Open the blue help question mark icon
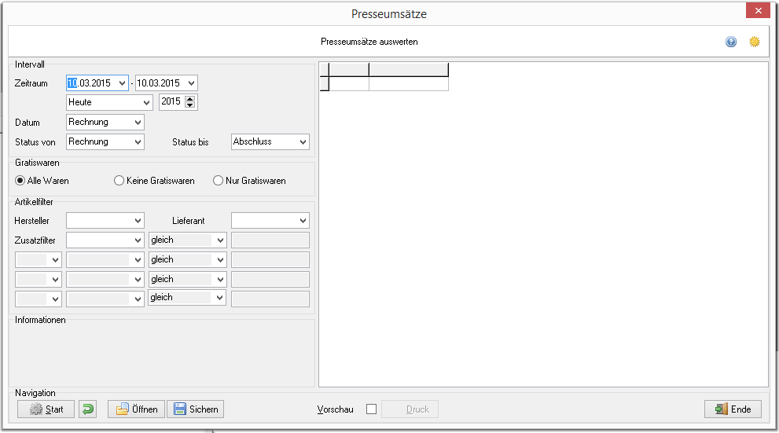The image size is (779, 433). click(731, 42)
